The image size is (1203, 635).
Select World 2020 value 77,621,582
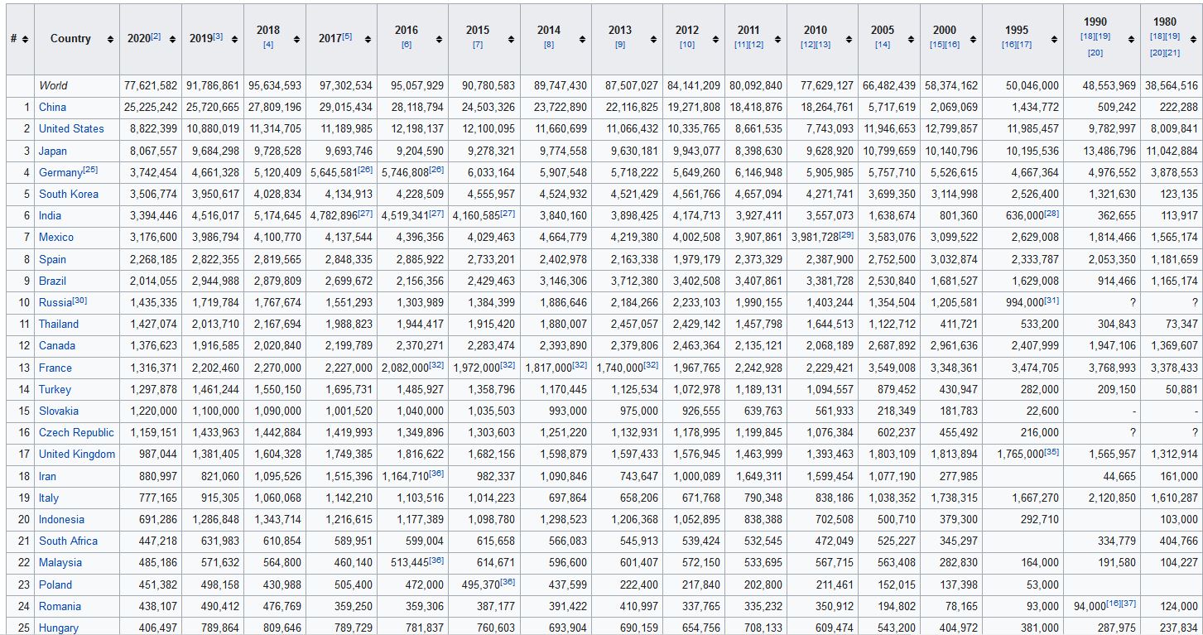(151, 85)
